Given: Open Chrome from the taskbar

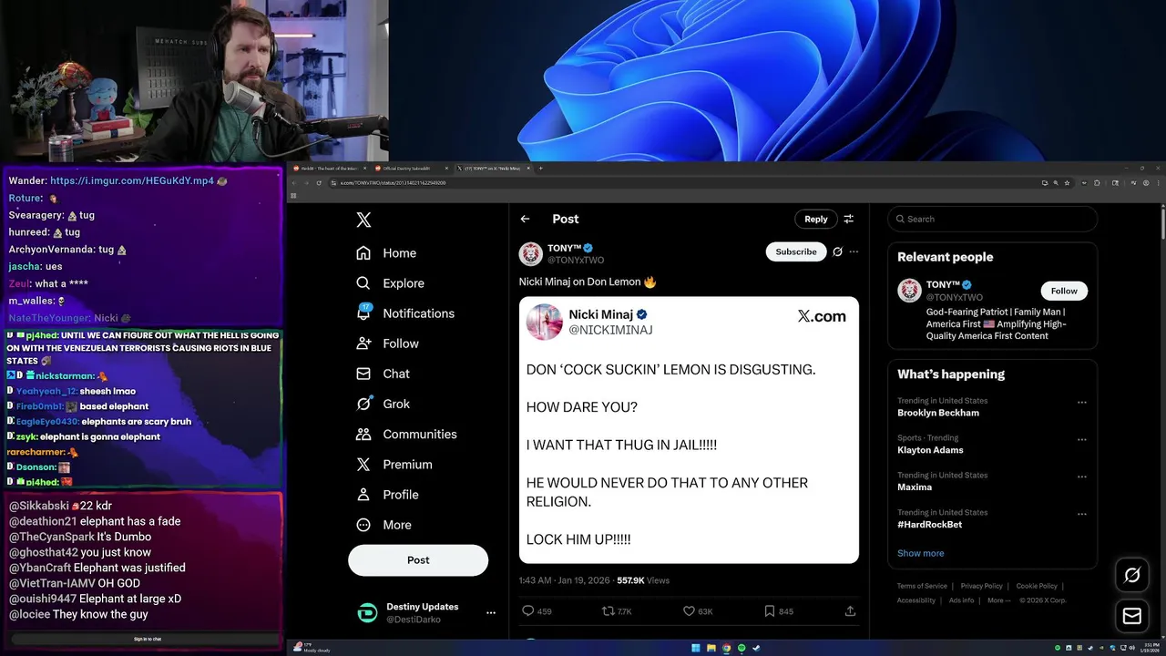Looking at the screenshot, I should 726,649.
